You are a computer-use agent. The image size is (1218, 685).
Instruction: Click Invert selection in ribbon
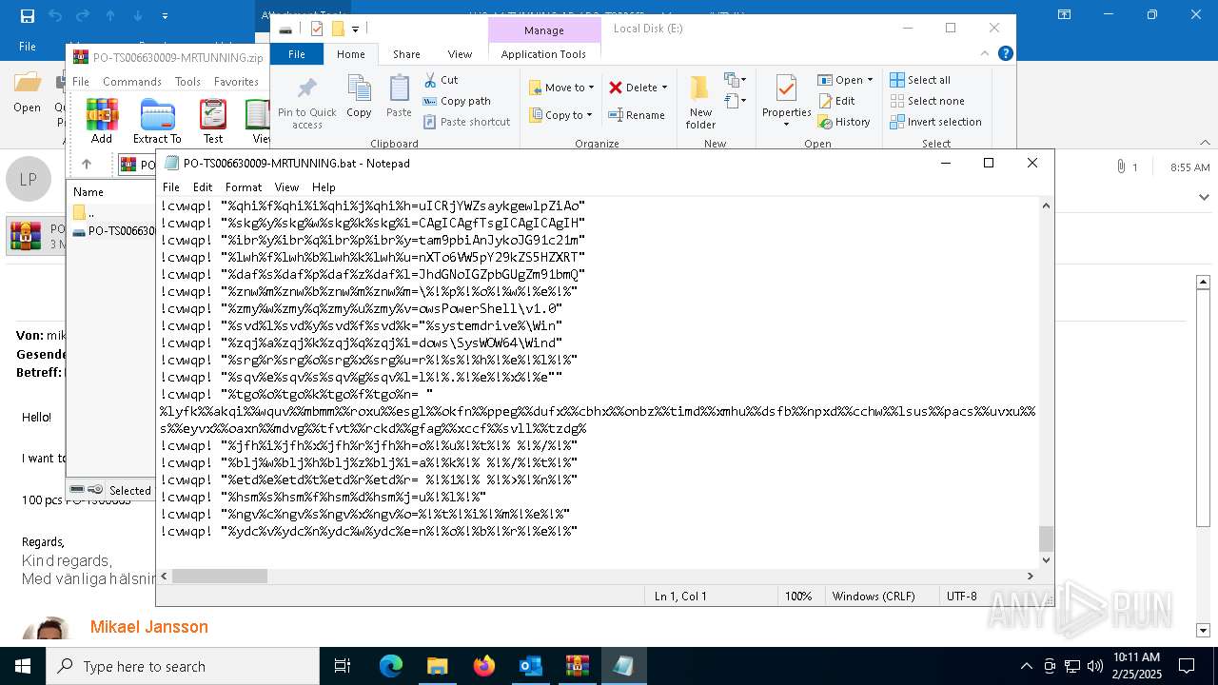936,122
